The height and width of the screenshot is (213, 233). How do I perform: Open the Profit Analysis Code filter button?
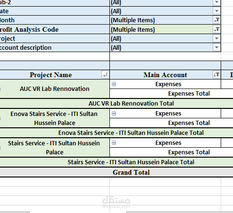coord(216,29)
